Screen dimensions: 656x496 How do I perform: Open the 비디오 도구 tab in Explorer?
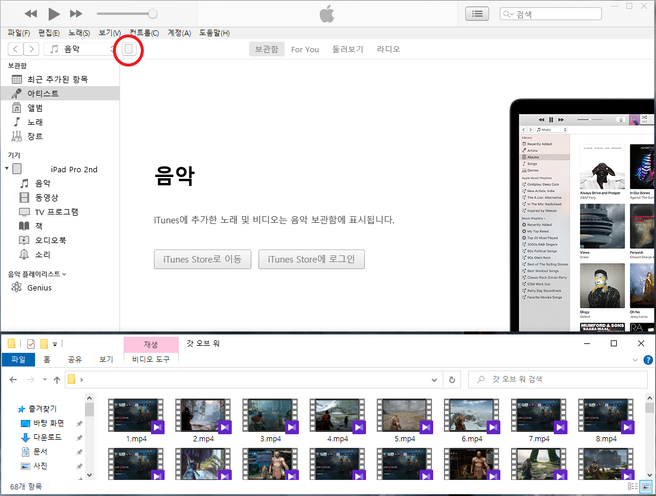(151, 359)
